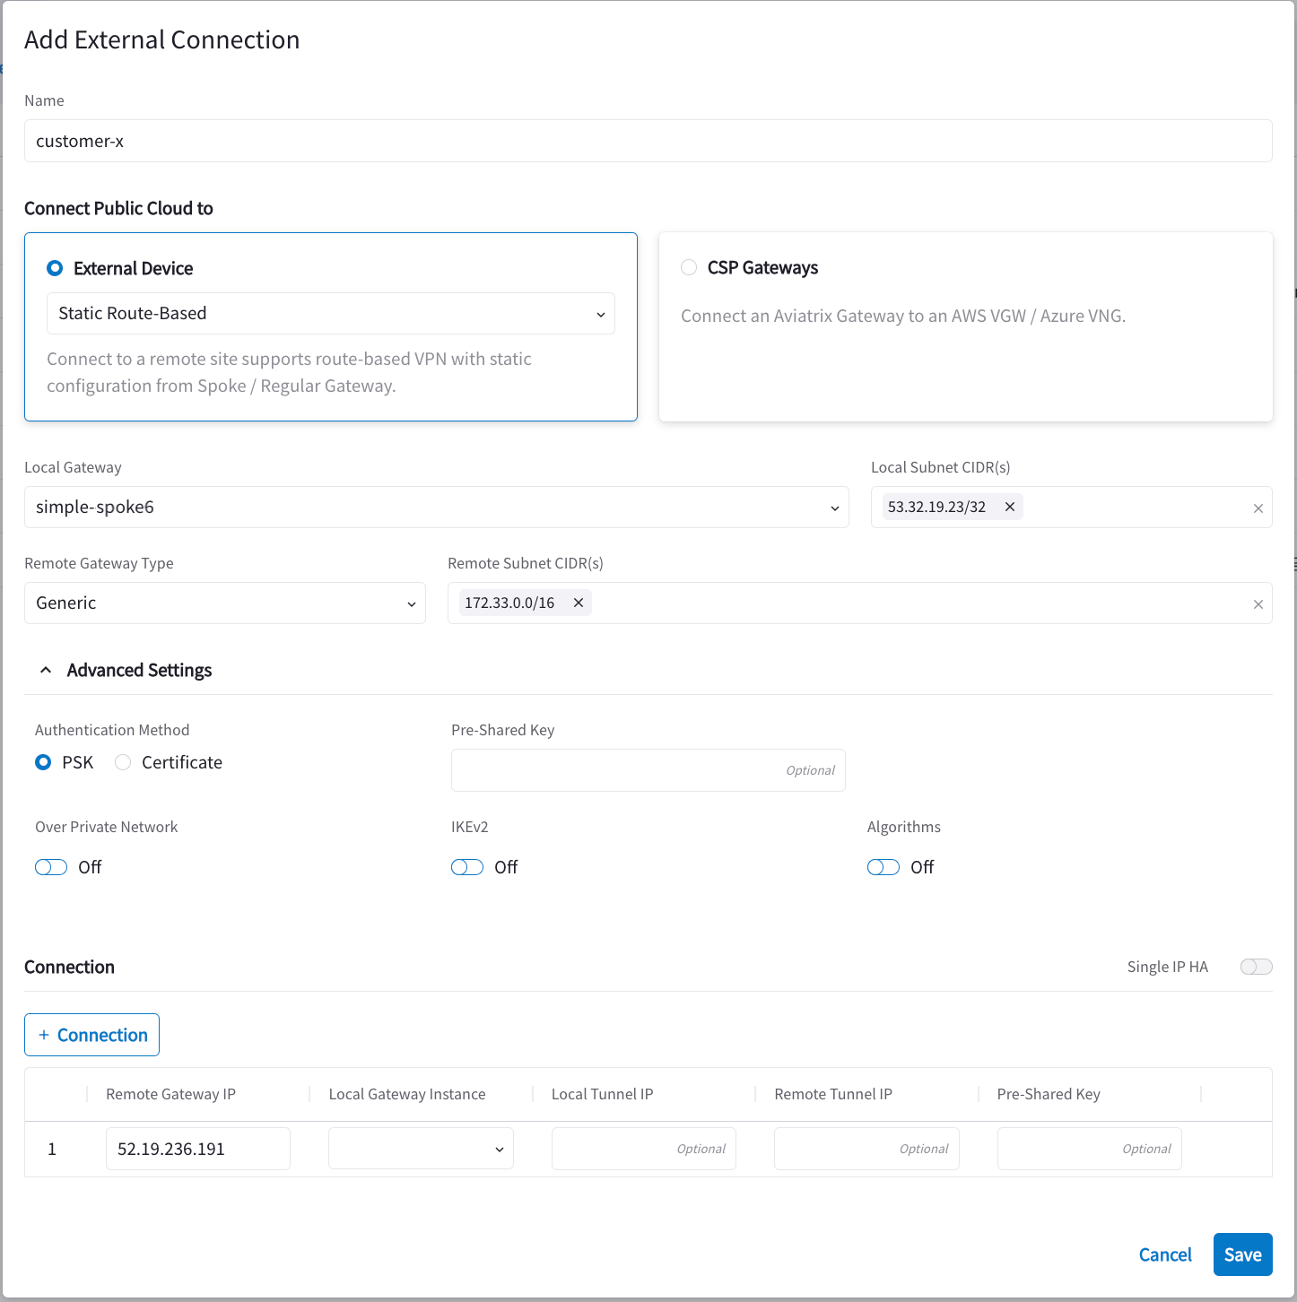This screenshot has height=1302, width=1297.
Task: Remove the 172.33.0.0/16 subnet chip
Action: [579, 603]
